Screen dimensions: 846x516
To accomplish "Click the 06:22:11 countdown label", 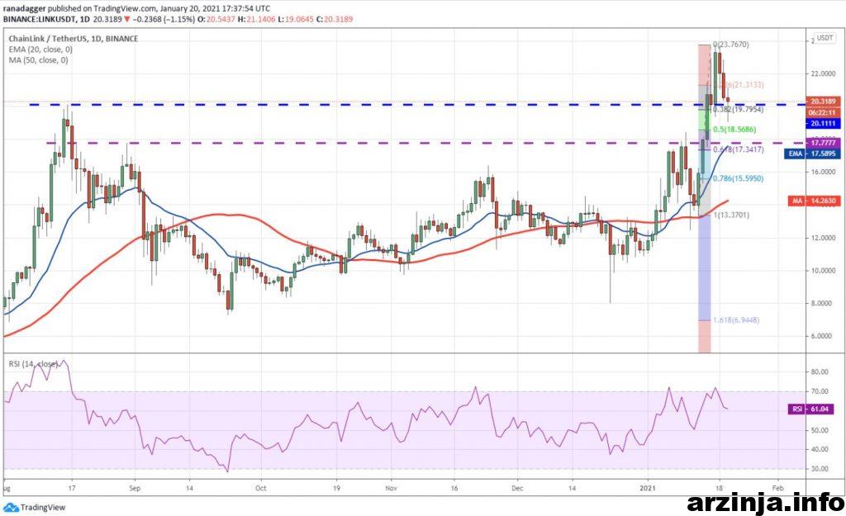I will coord(823,112).
